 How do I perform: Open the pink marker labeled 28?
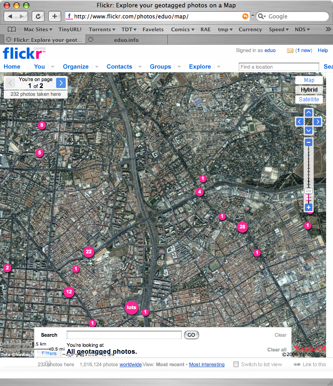click(242, 227)
